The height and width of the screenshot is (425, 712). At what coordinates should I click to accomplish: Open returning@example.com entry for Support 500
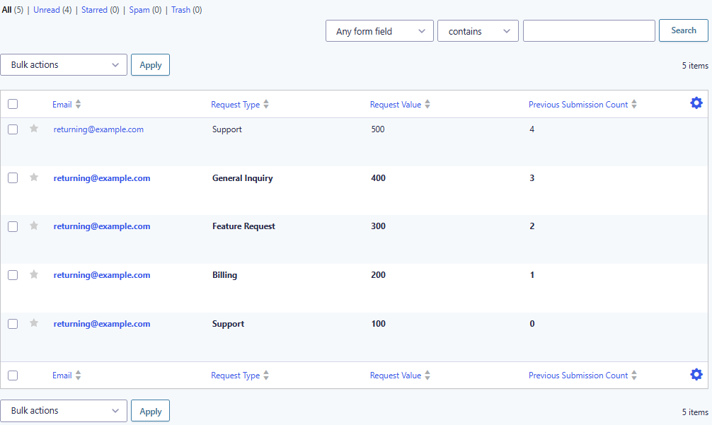coord(98,129)
